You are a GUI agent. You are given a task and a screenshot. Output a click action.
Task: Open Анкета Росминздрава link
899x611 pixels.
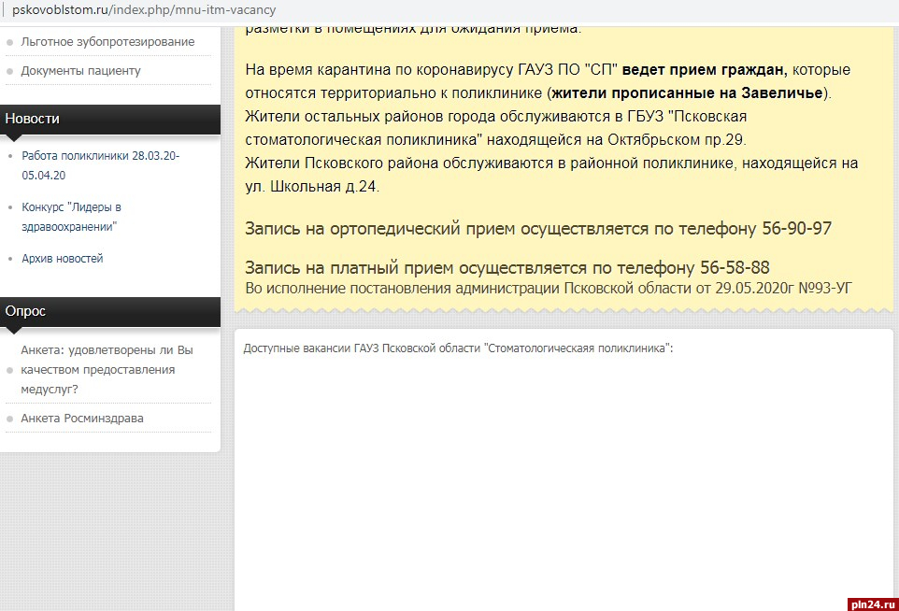click(82, 419)
